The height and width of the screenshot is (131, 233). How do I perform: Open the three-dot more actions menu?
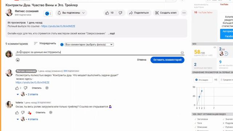pyautogui.click(x=184, y=13)
